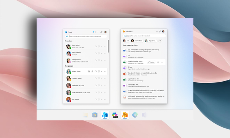Screen dimensions: 230x138
Task: Expand the chat options dropdown for Mark Slattery
Action: [101, 53]
